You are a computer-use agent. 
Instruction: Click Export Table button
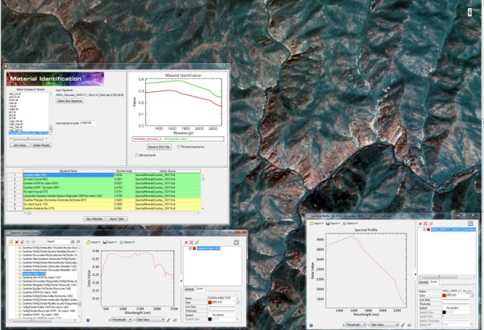tap(117, 219)
